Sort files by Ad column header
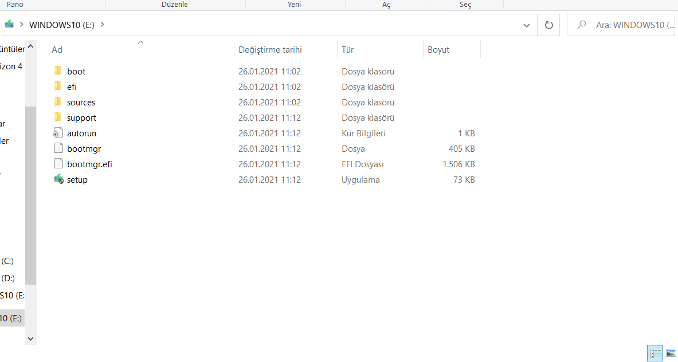This screenshot has width=678, height=362. click(x=57, y=50)
